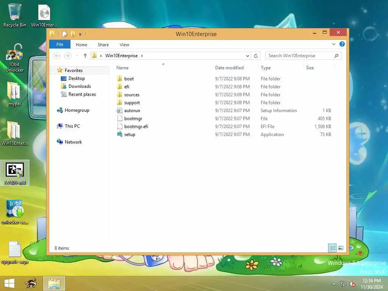Viewport: 388px width, 291px height.
Task: Click the New folder quick access toolbar icon
Action: point(73,34)
